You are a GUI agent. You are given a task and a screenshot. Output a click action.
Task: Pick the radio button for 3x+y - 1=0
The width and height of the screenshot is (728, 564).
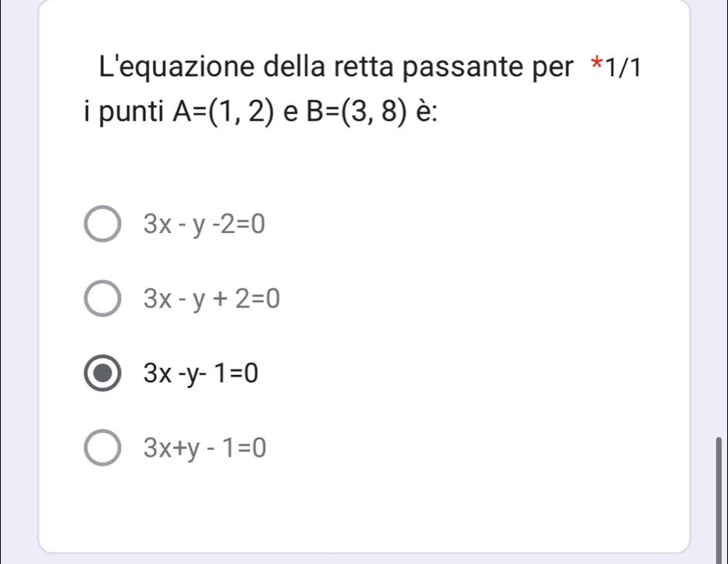tap(102, 448)
